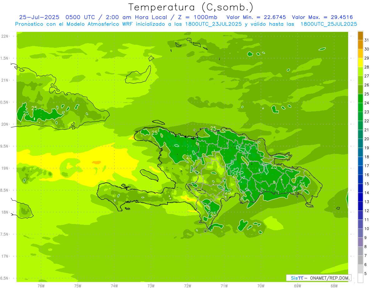Click the title "Temperatura (C,somb.)"

191,7
